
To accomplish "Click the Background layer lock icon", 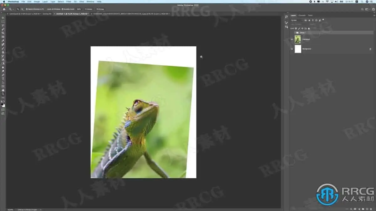I will point(370,49).
